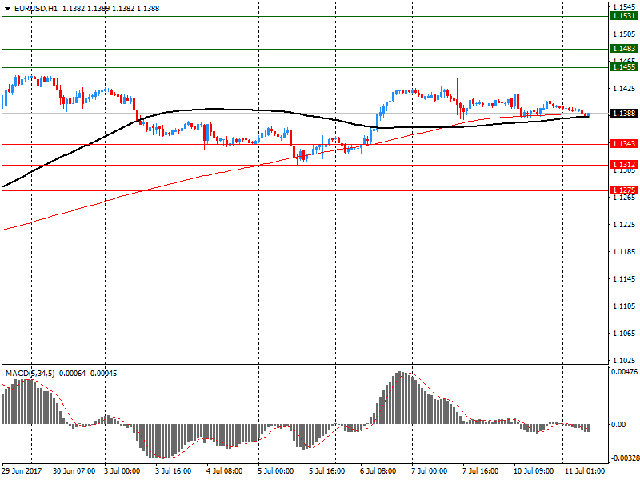
Task: Click the 3 Jul 00:00 time label
Action: coord(122,471)
